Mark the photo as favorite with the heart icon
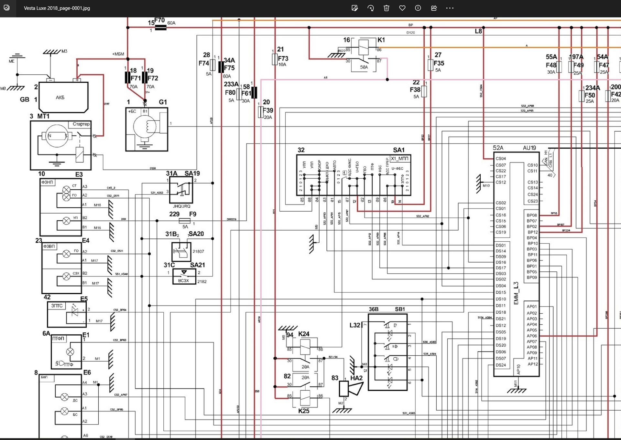Image resolution: width=621 pixels, height=440 pixels. [x=402, y=8]
